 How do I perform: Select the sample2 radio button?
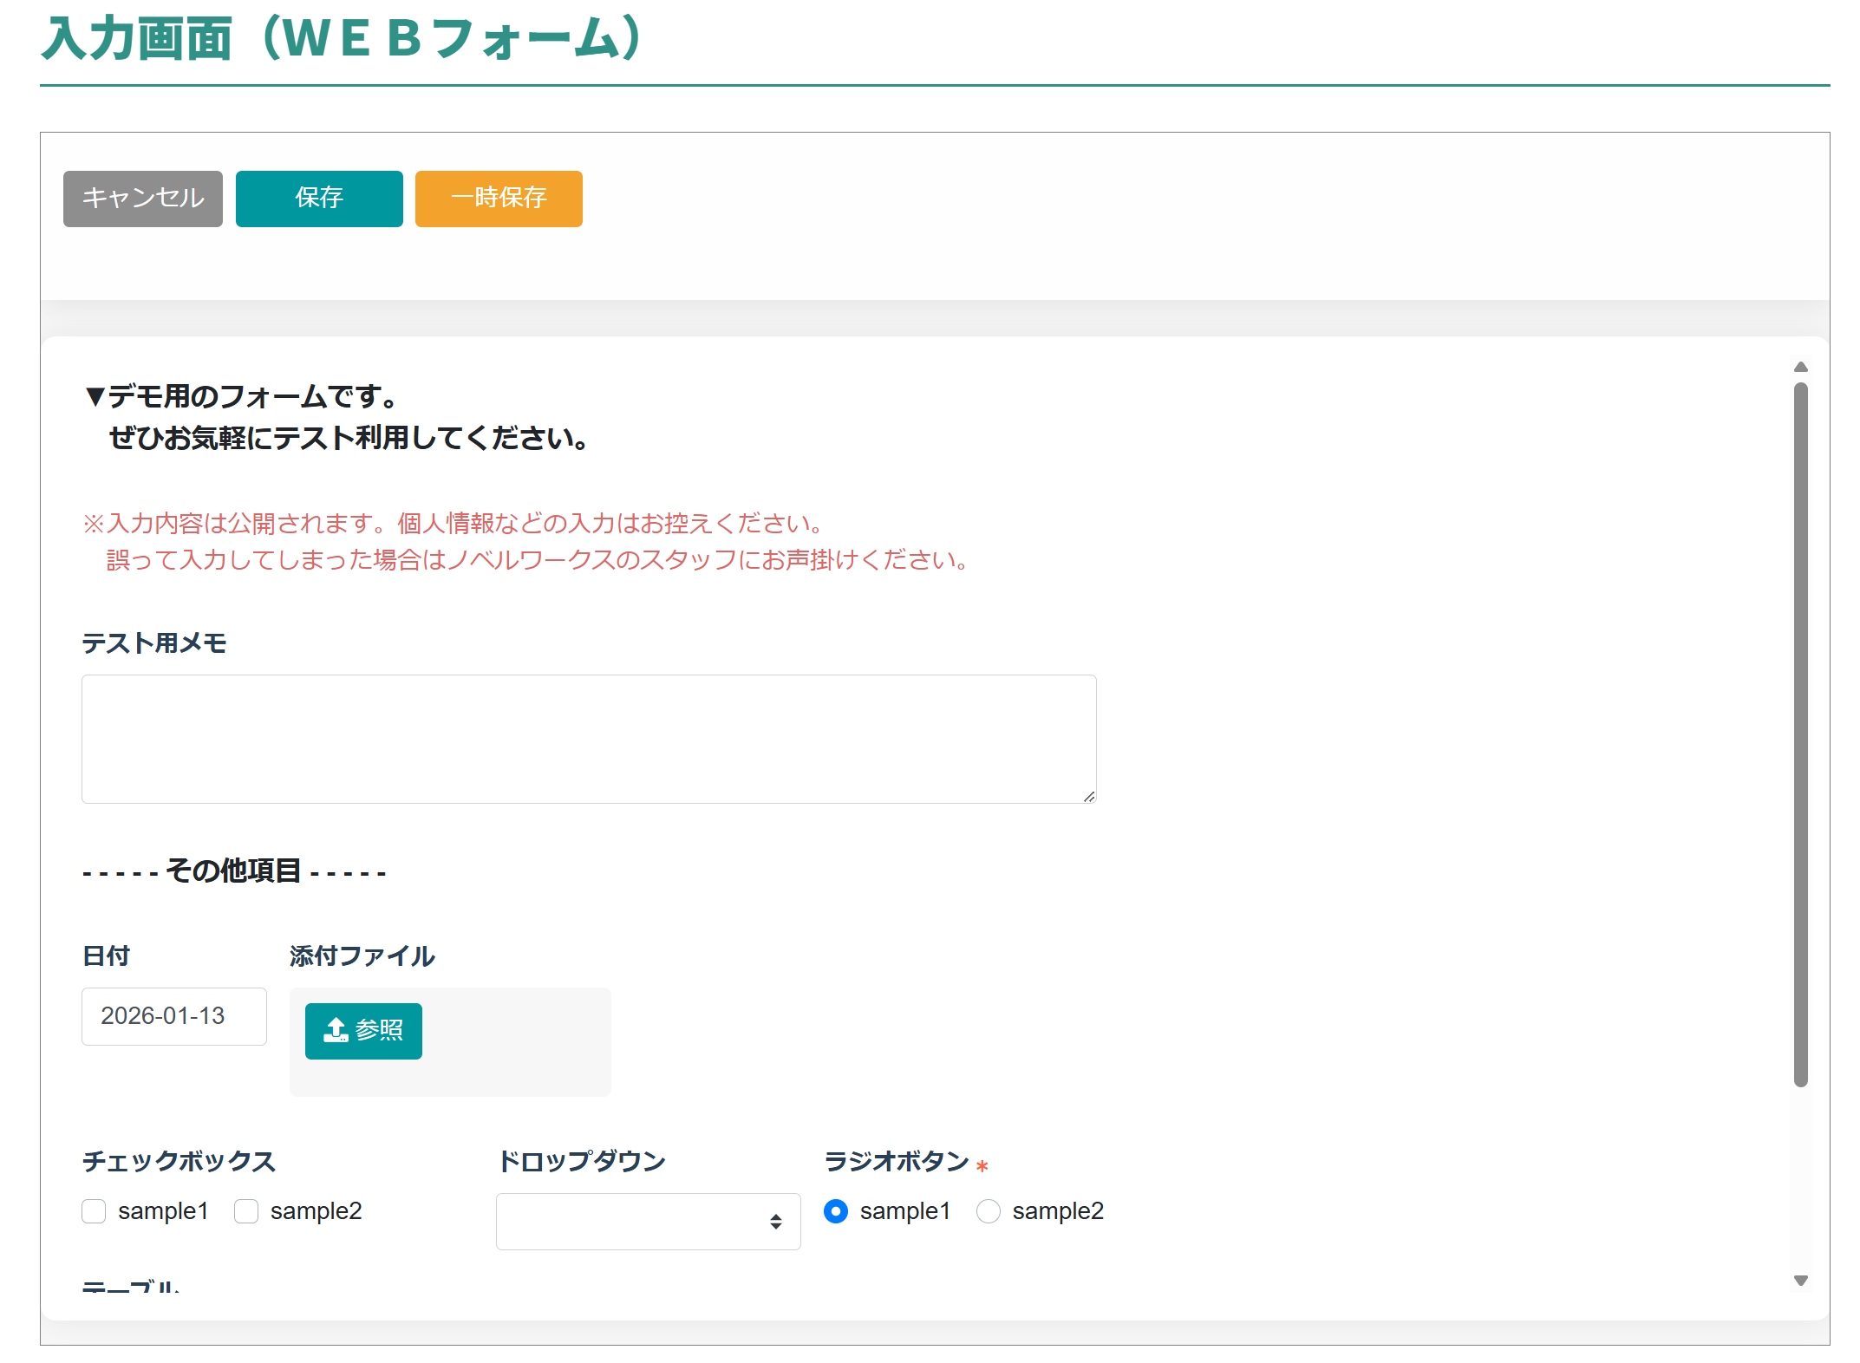point(989,1211)
